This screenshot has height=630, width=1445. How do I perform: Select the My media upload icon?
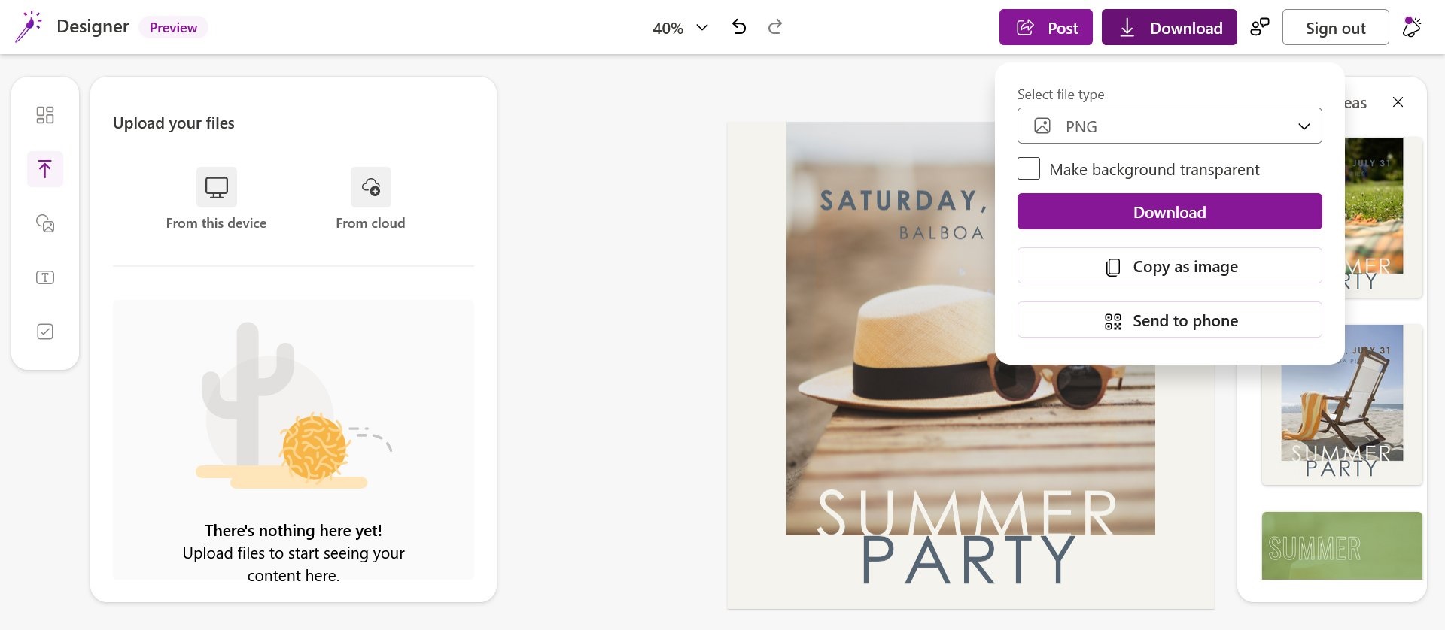(x=45, y=169)
